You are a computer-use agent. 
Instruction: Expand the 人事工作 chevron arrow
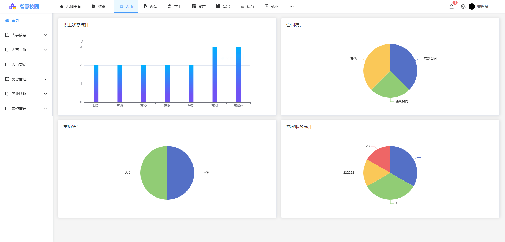46,50
